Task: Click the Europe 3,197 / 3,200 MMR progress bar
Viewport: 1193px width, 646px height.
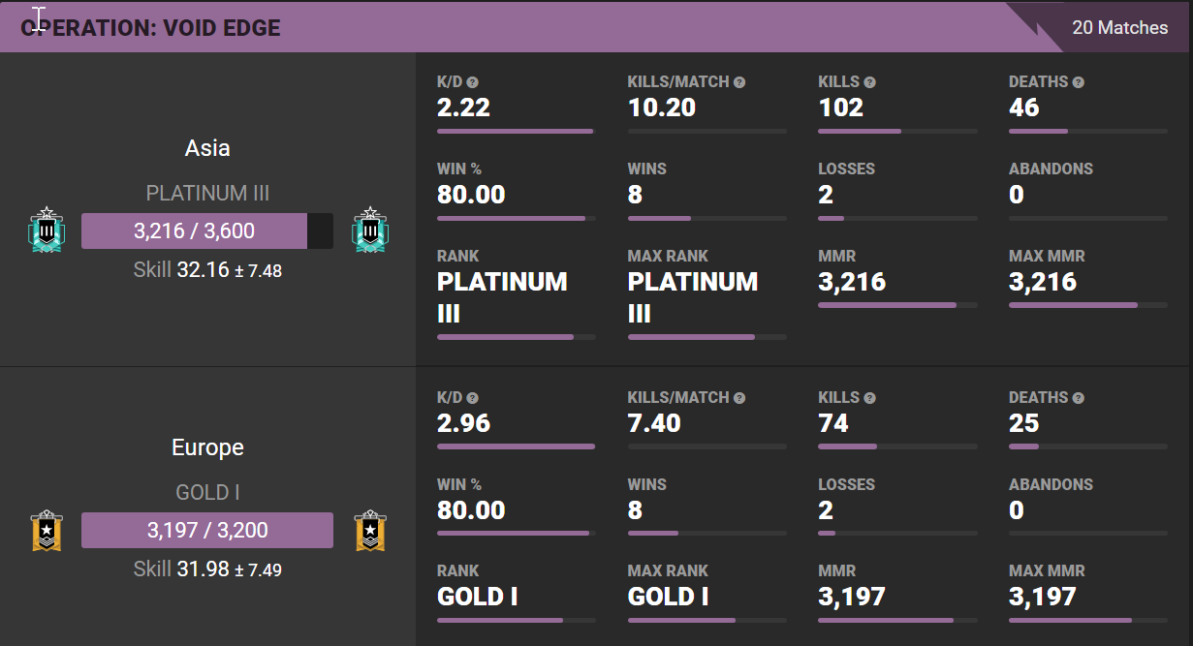Action: click(x=207, y=531)
